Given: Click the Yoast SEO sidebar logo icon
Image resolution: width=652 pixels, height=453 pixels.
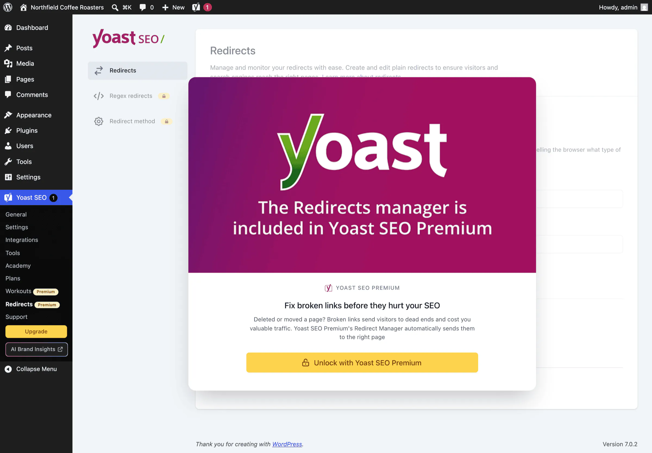Looking at the screenshot, I should pyautogui.click(x=8, y=197).
